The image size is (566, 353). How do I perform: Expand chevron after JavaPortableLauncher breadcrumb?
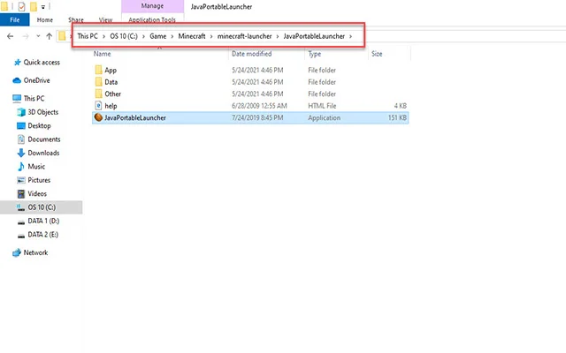[x=350, y=36]
